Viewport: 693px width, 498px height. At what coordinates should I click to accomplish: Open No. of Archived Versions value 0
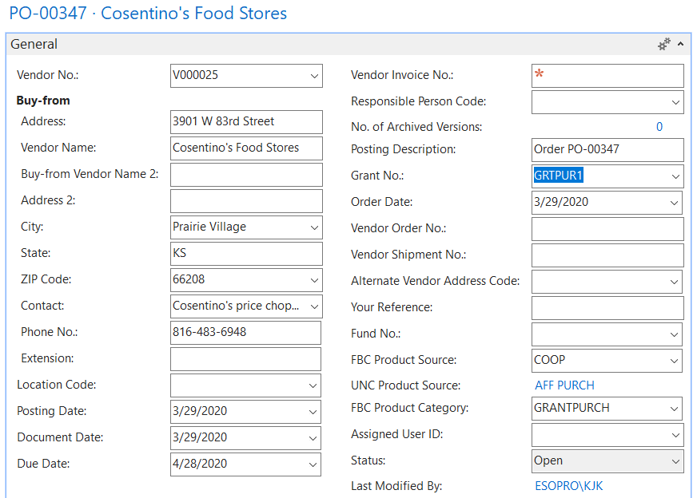659,127
